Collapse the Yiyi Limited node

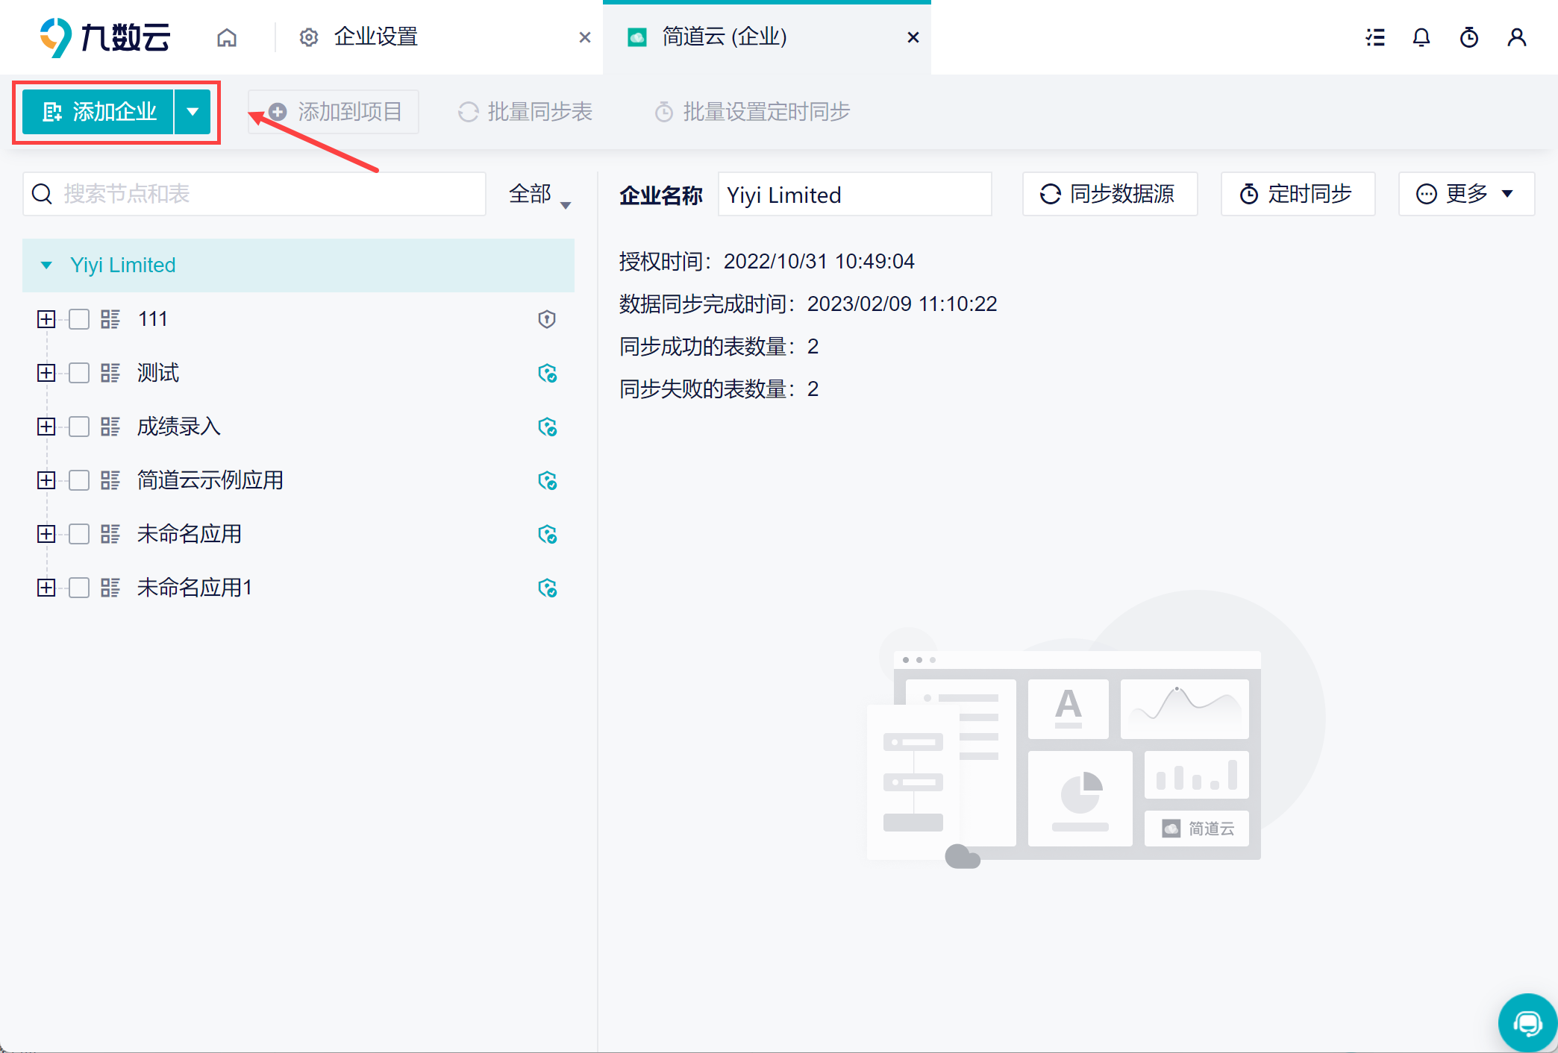[46, 265]
